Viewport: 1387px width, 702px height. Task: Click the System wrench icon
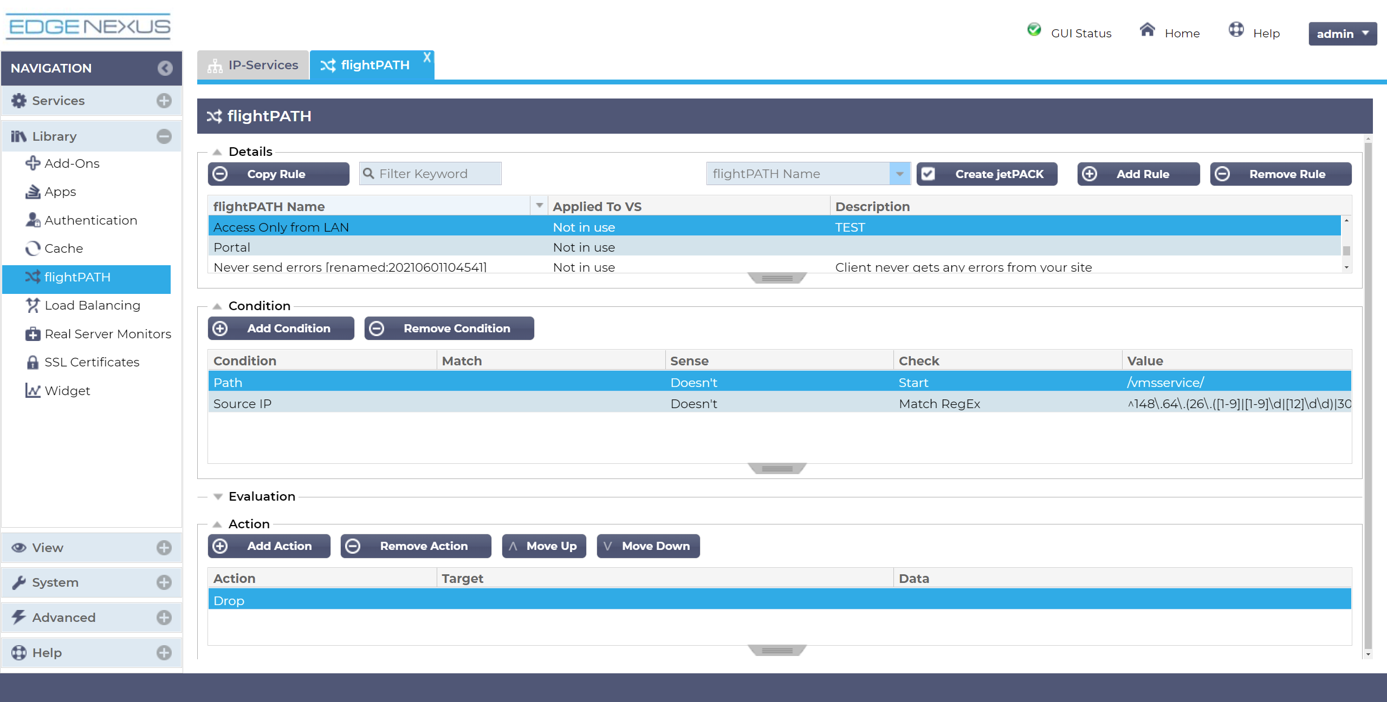19,582
